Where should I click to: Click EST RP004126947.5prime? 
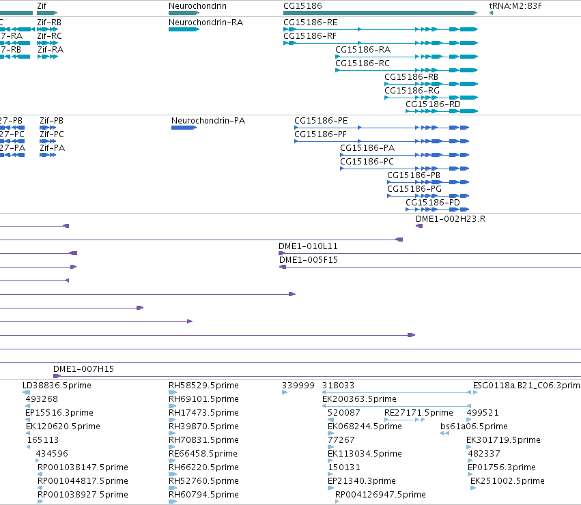pyautogui.click(x=380, y=495)
